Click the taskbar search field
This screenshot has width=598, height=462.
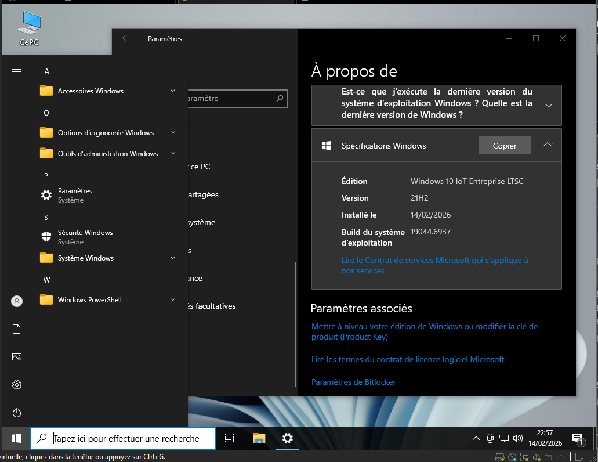[123, 438]
